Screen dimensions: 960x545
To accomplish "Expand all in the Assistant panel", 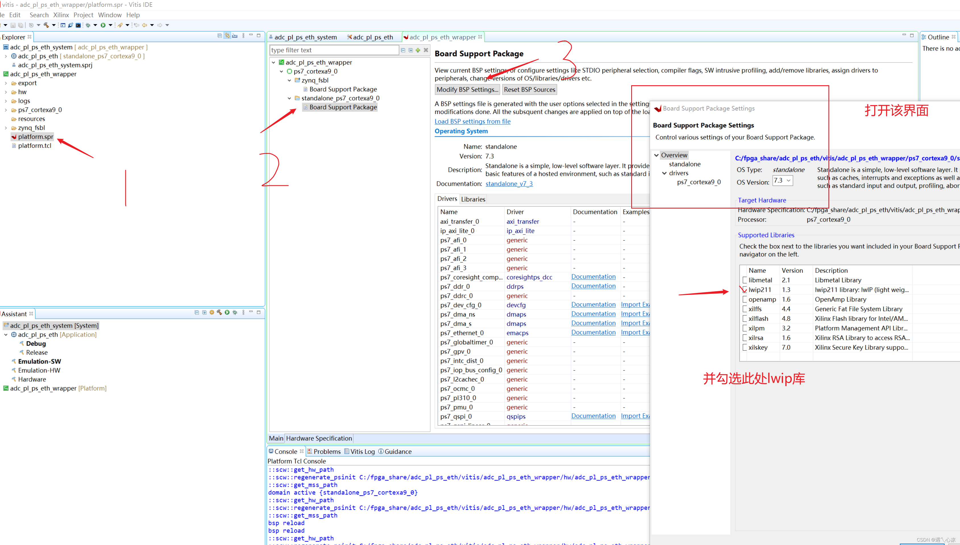I will 204,313.
